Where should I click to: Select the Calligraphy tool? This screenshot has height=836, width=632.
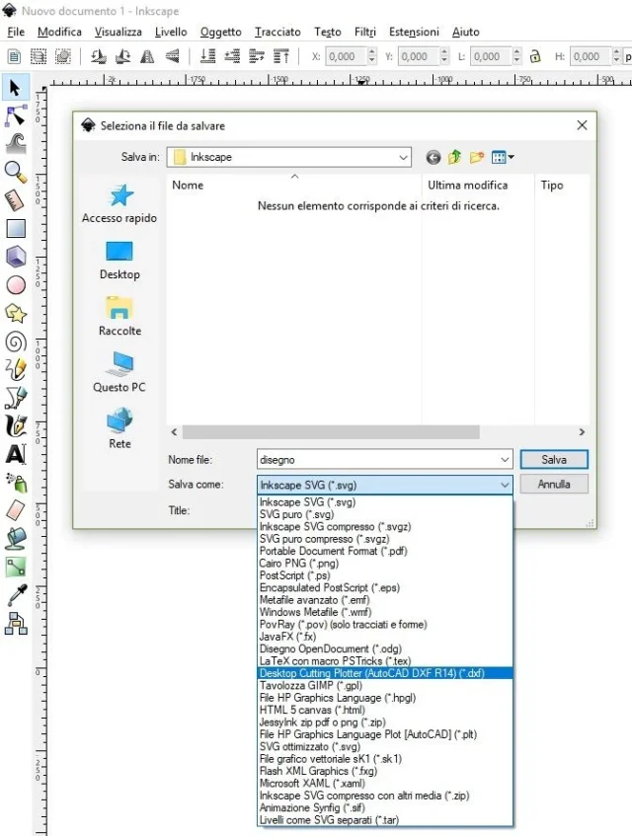(16, 426)
